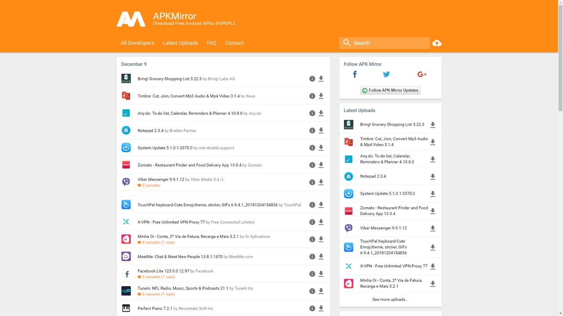This screenshot has height=316, width=563.
Task: Open Perfect Piano 7.2.1 entry
Action: click(155, 309)
